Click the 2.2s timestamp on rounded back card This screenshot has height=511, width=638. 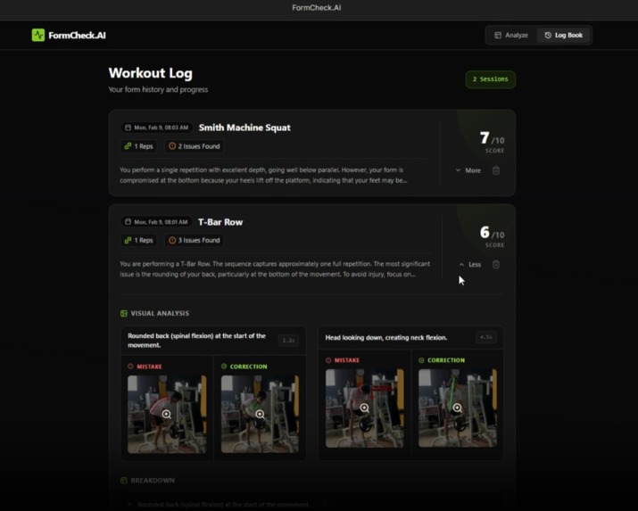pyautogui.click(x=288, y=341)
